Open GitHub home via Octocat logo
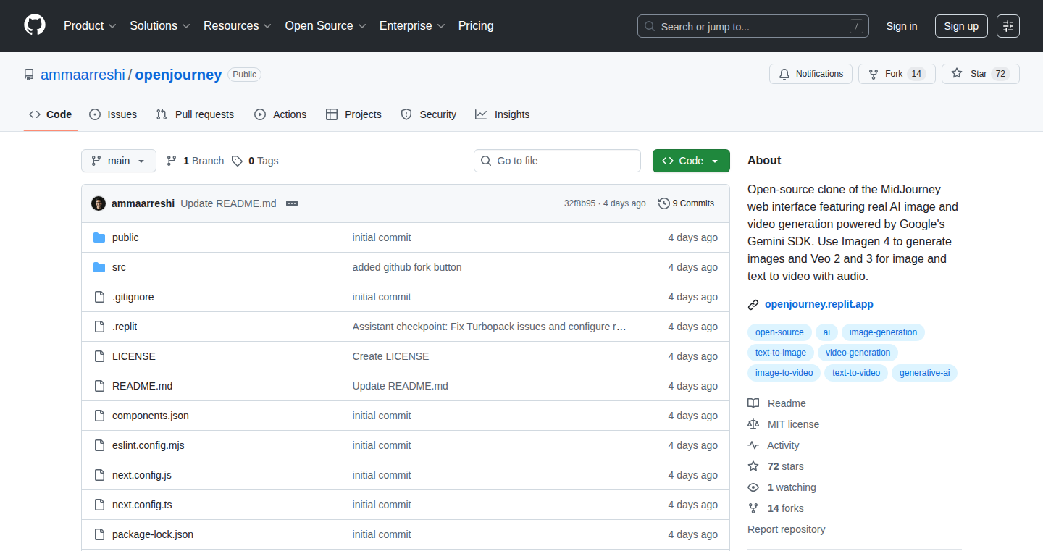This screenshot has width=1043, height=551. click(35, 25)
